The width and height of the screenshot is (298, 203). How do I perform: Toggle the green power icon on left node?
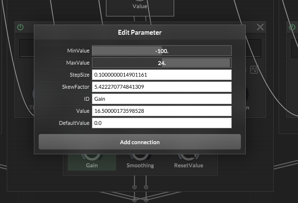point(20,27)
